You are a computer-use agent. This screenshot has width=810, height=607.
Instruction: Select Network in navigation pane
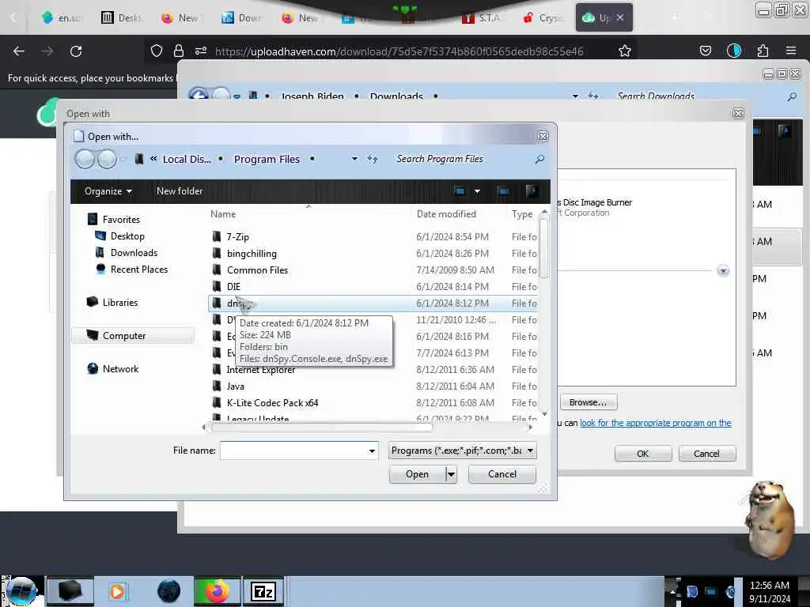120,368
